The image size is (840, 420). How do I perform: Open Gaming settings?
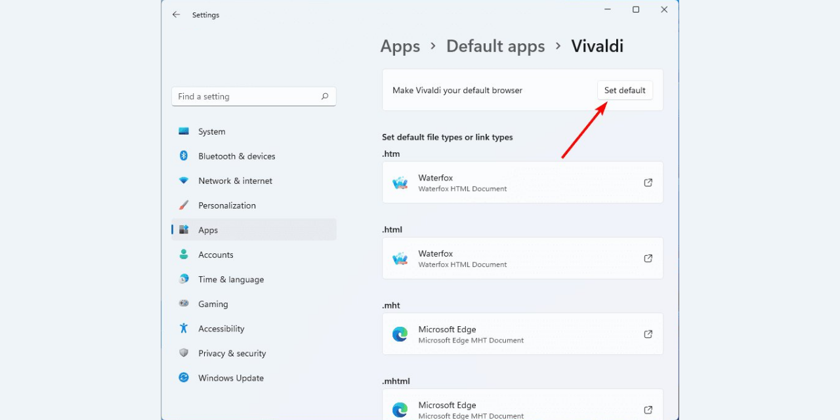[254, 304]
